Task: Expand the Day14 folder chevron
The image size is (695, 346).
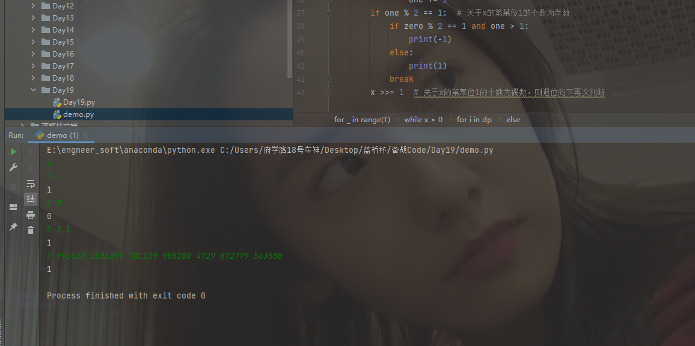Action: click(x=33, y=29)
